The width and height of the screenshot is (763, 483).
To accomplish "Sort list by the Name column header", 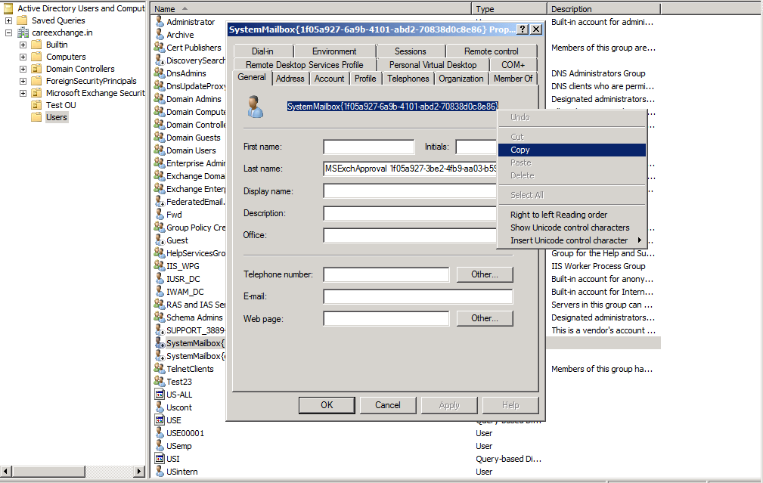I will pyautogui.click(x=311, y=9).
